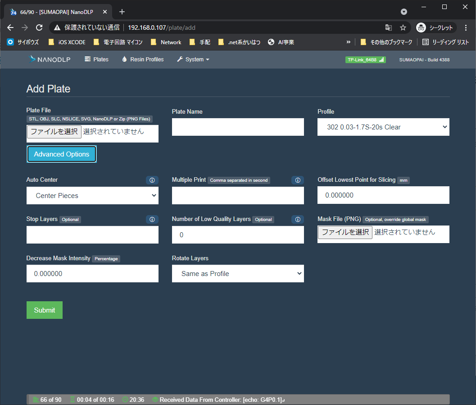Open the Rotate Layers dropdown
Image resolution: width=476 pixels, height=405 pixels.
238,274
